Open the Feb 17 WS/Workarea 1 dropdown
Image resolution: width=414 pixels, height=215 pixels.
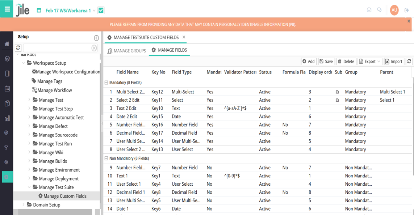pos(70,10)
